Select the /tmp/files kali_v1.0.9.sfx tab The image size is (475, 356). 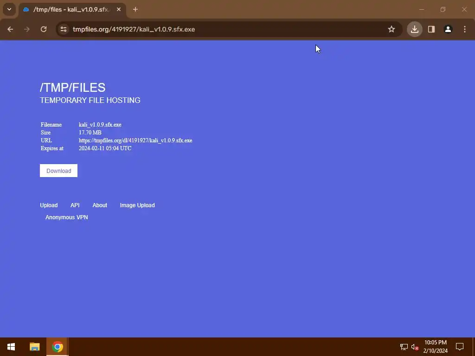72,10
